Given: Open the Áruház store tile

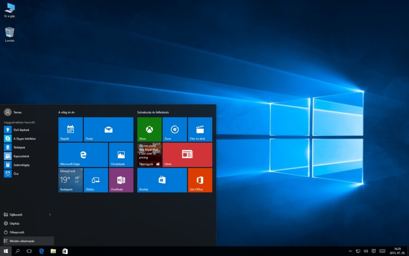Looking at the screenshot, I should pos(162,180).
